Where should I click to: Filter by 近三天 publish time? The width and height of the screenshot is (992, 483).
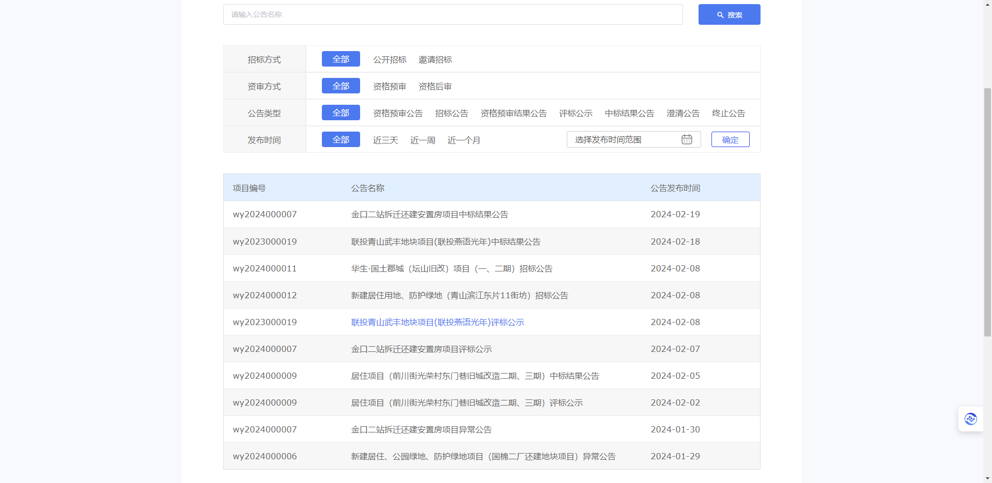point(385,140)
